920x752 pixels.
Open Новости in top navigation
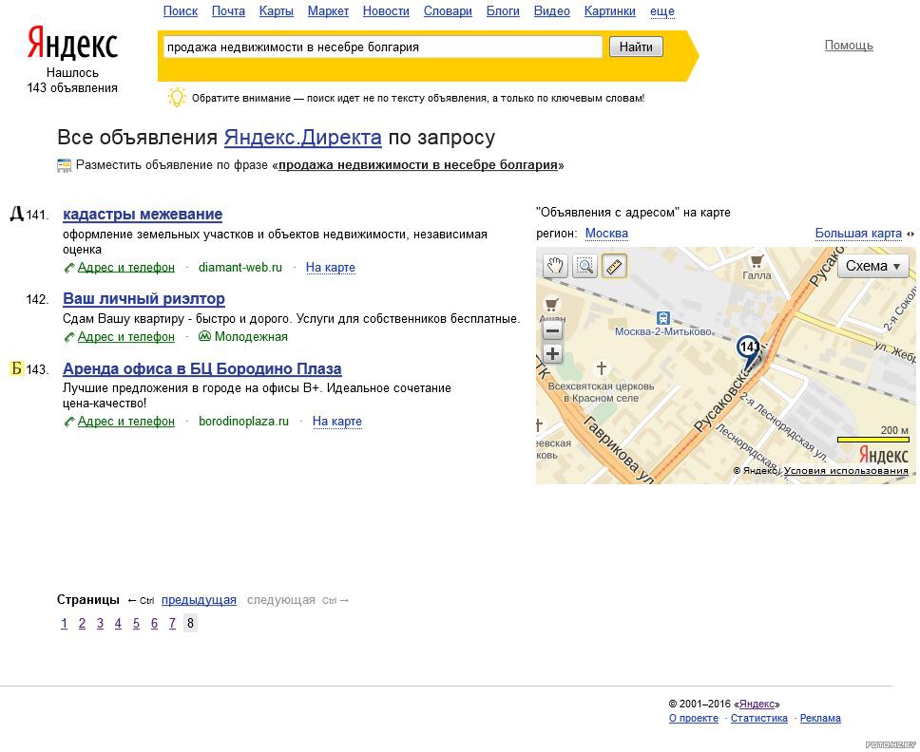[386, 11]
